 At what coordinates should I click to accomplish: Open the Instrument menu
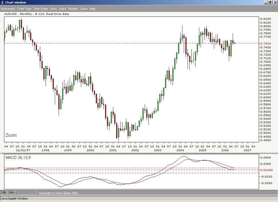click(8, 8)
